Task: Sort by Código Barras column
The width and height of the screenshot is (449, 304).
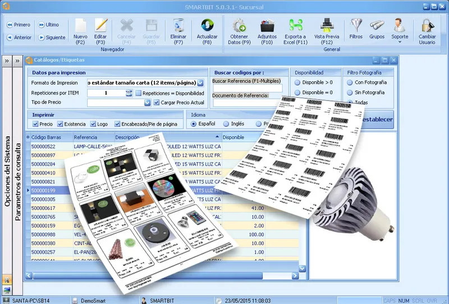Action: [x=52, y=137]
